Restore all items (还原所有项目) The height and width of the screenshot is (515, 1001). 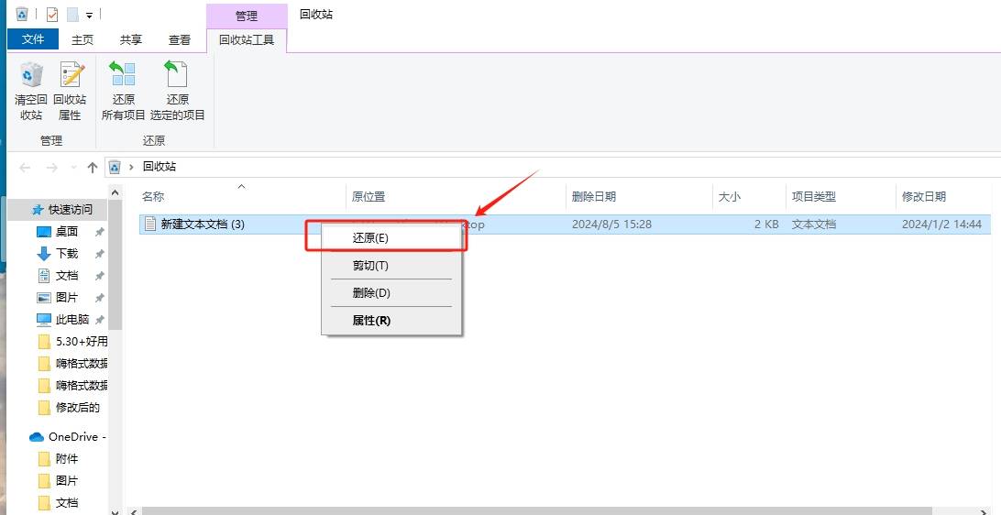(123, 91)
